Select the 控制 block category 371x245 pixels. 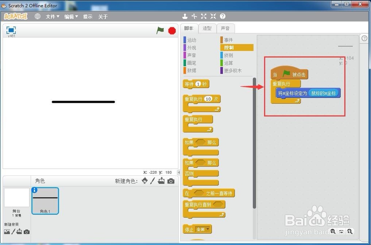(237, 47)
